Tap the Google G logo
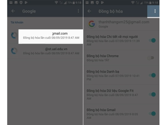The image size is (167, 125). point(92,24)
